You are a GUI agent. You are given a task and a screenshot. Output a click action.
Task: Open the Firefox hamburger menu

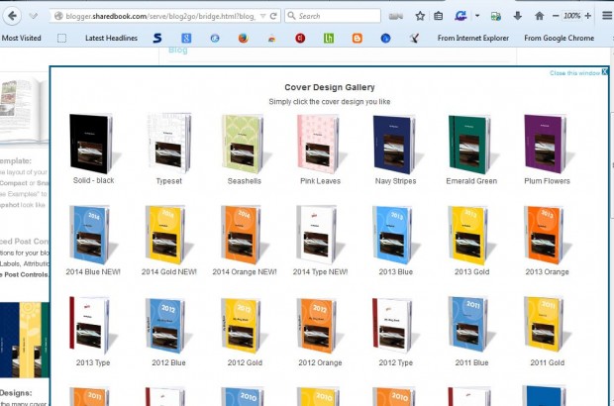point(606,16)
